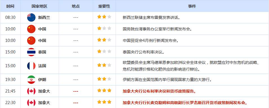Open event 欧盟委员会主席冯德莱恩参加欧洲议会
The height and width of the screenshot is (108, 269).
pyautogui.click(x=191, y=66)
